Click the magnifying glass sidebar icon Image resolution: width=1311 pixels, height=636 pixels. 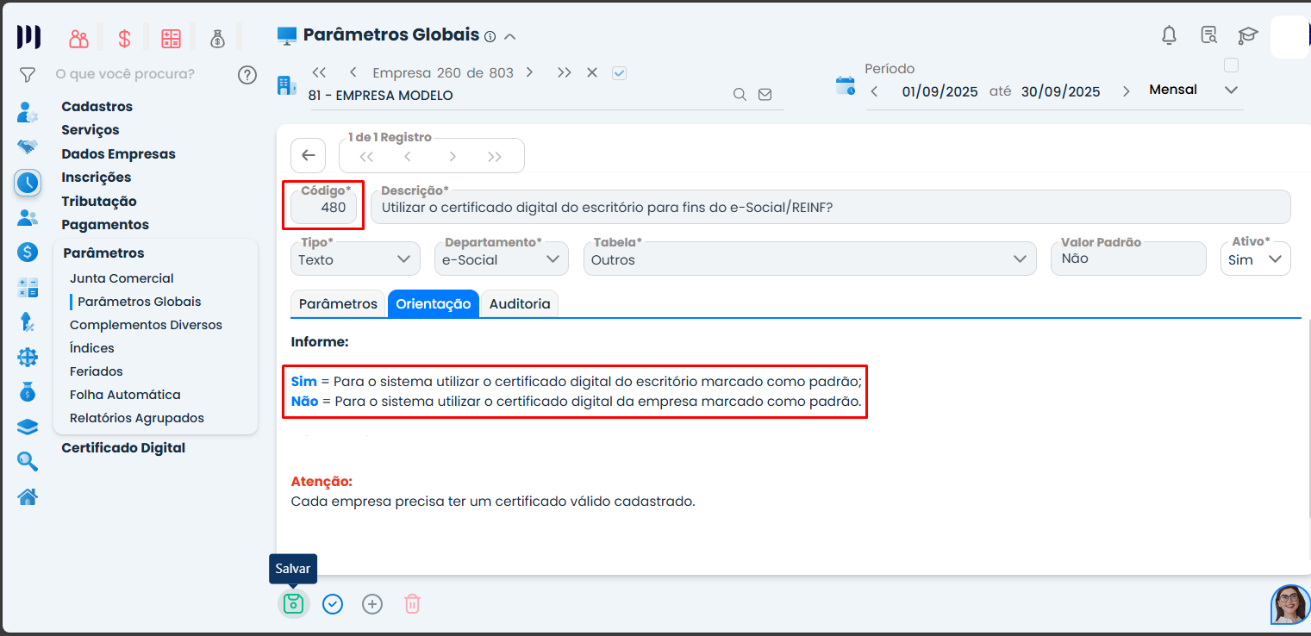tap(28, 462)
